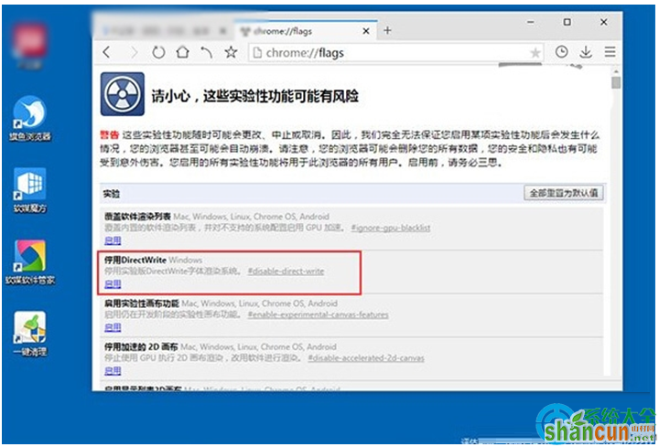This screenshot has width=659, height=447.
Task: Click the 停用DirectWrite flag title
Action: (135, 260)
